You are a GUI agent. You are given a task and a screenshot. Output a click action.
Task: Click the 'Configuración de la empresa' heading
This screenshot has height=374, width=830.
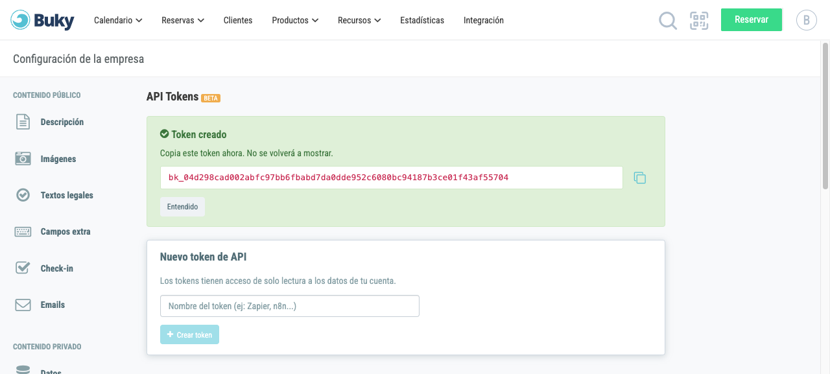tap(78, 59)
